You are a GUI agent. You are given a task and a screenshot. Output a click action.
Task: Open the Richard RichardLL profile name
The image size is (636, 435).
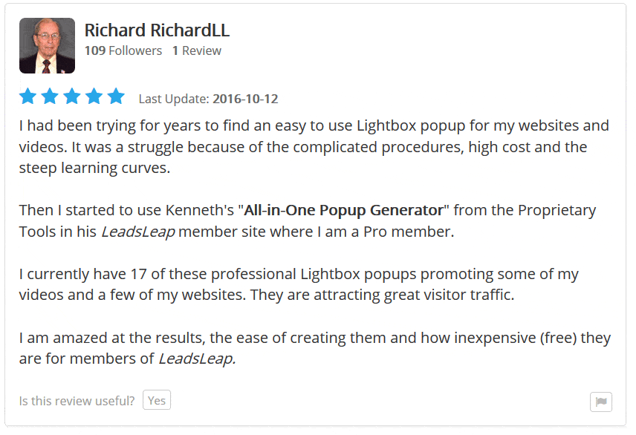(157, 30)
